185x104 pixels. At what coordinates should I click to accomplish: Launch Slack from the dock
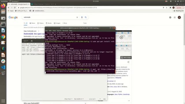(3, 61)
